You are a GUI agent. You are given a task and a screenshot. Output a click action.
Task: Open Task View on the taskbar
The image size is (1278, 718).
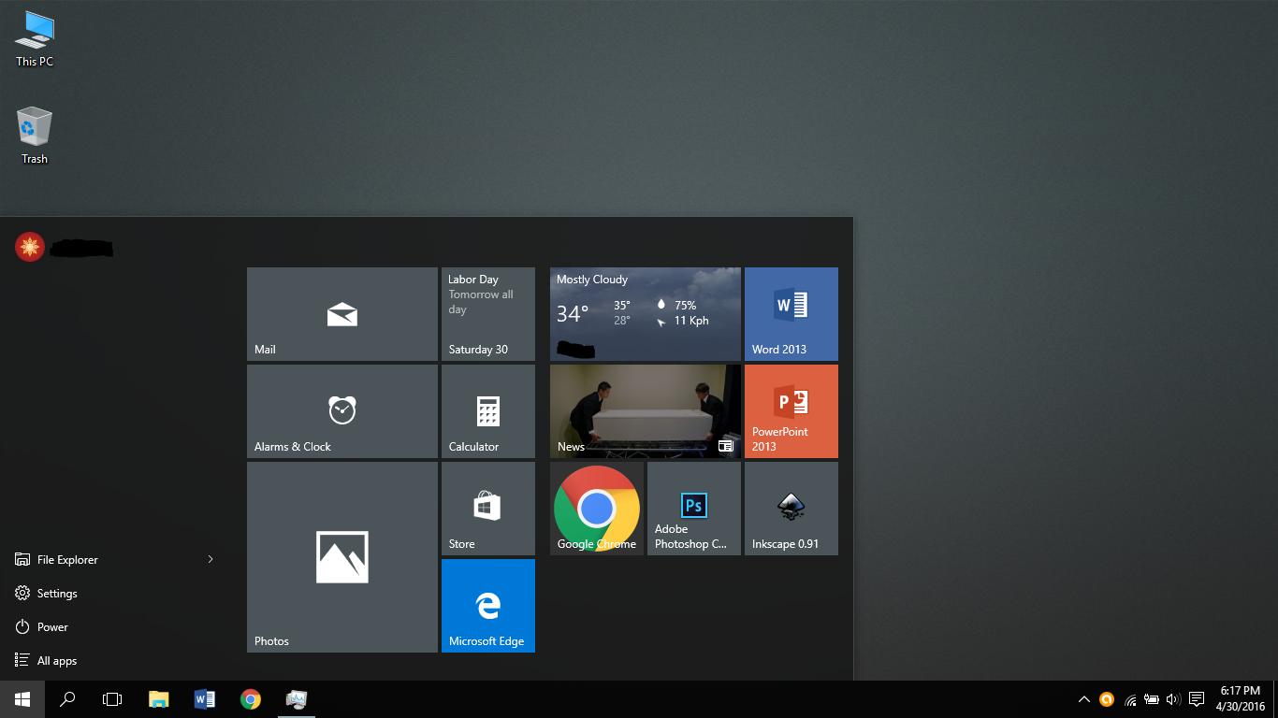coord(112,699)
